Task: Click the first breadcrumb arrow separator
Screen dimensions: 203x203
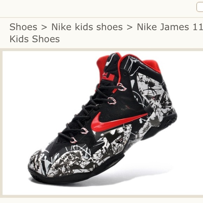Action: click(44, 27)
